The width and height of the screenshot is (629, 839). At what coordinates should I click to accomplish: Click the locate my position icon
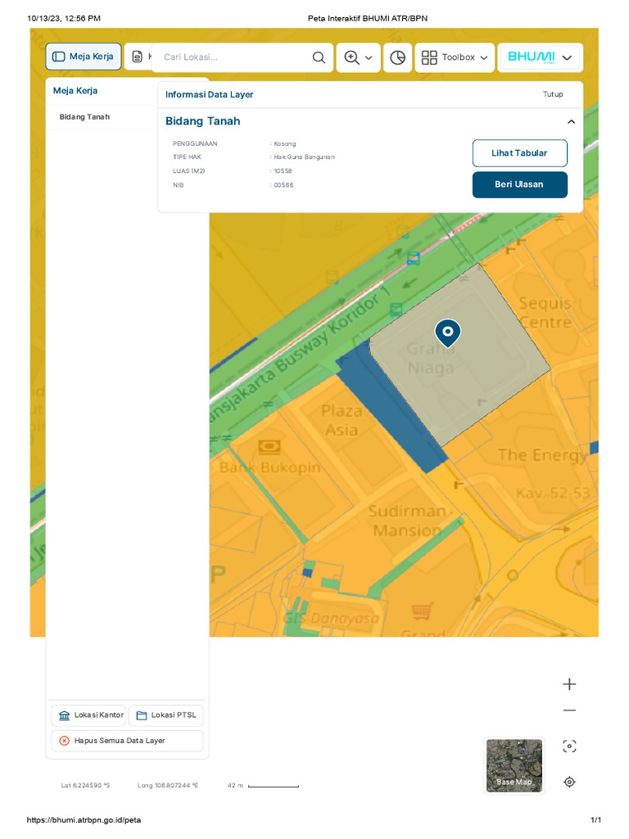[x=569, y=782]
